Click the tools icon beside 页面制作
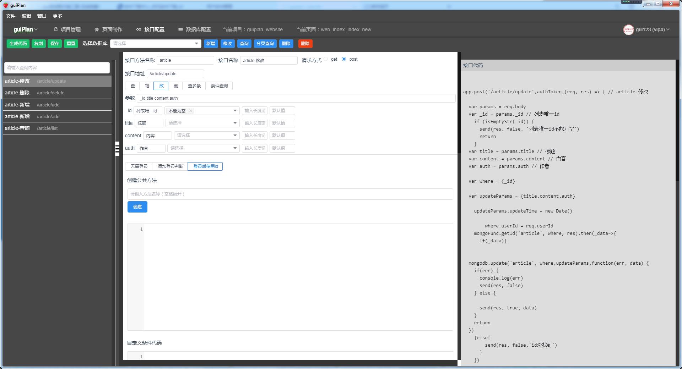 click(97, 29)
